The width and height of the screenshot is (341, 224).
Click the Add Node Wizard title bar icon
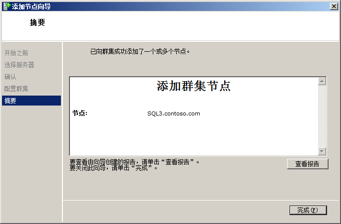click(x=6, y=6)
